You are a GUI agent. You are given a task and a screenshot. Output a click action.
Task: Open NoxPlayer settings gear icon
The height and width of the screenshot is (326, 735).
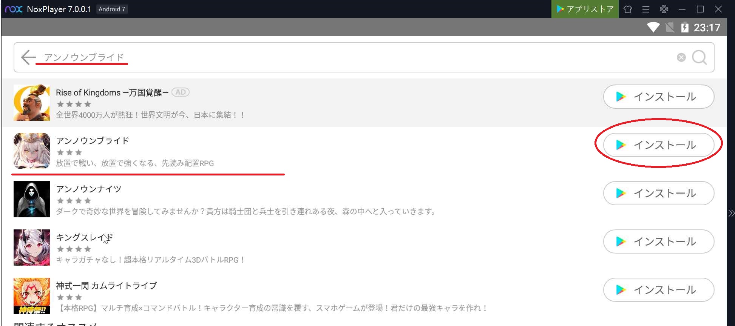pyautogui.click(x=664, y=9)
